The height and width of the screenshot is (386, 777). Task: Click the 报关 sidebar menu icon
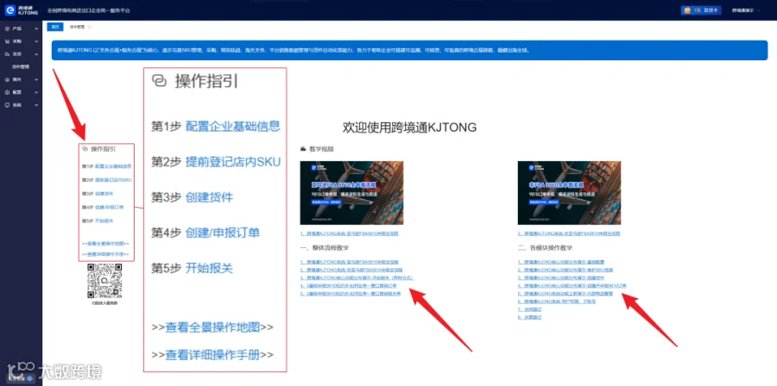coord(7,79)
